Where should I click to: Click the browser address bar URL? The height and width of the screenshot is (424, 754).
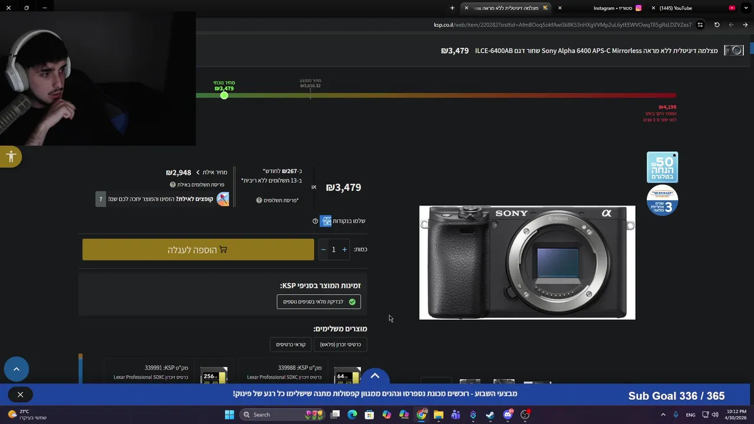click(563, 25)
